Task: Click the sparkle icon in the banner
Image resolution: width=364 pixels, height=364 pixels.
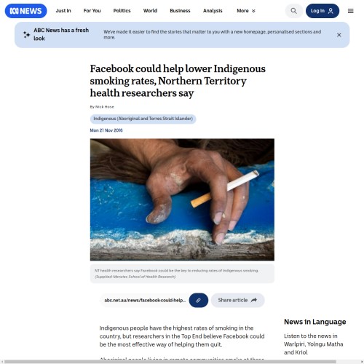Action: pyautogui.click(x=26, y=35)
